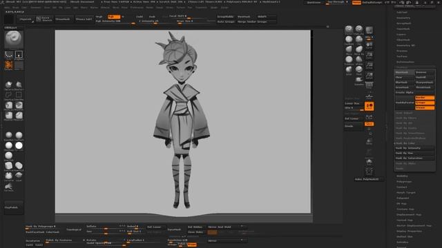Select the Standard brush in right shelf
Screen dimensions: 442x248
pyautogui.click(x=349, y=30)
